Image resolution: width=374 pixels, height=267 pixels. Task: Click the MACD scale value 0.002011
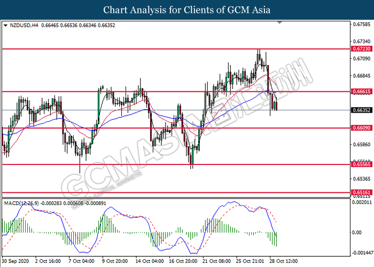(362, 202)
